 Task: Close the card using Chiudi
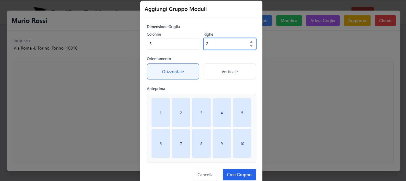click(385, 20)
